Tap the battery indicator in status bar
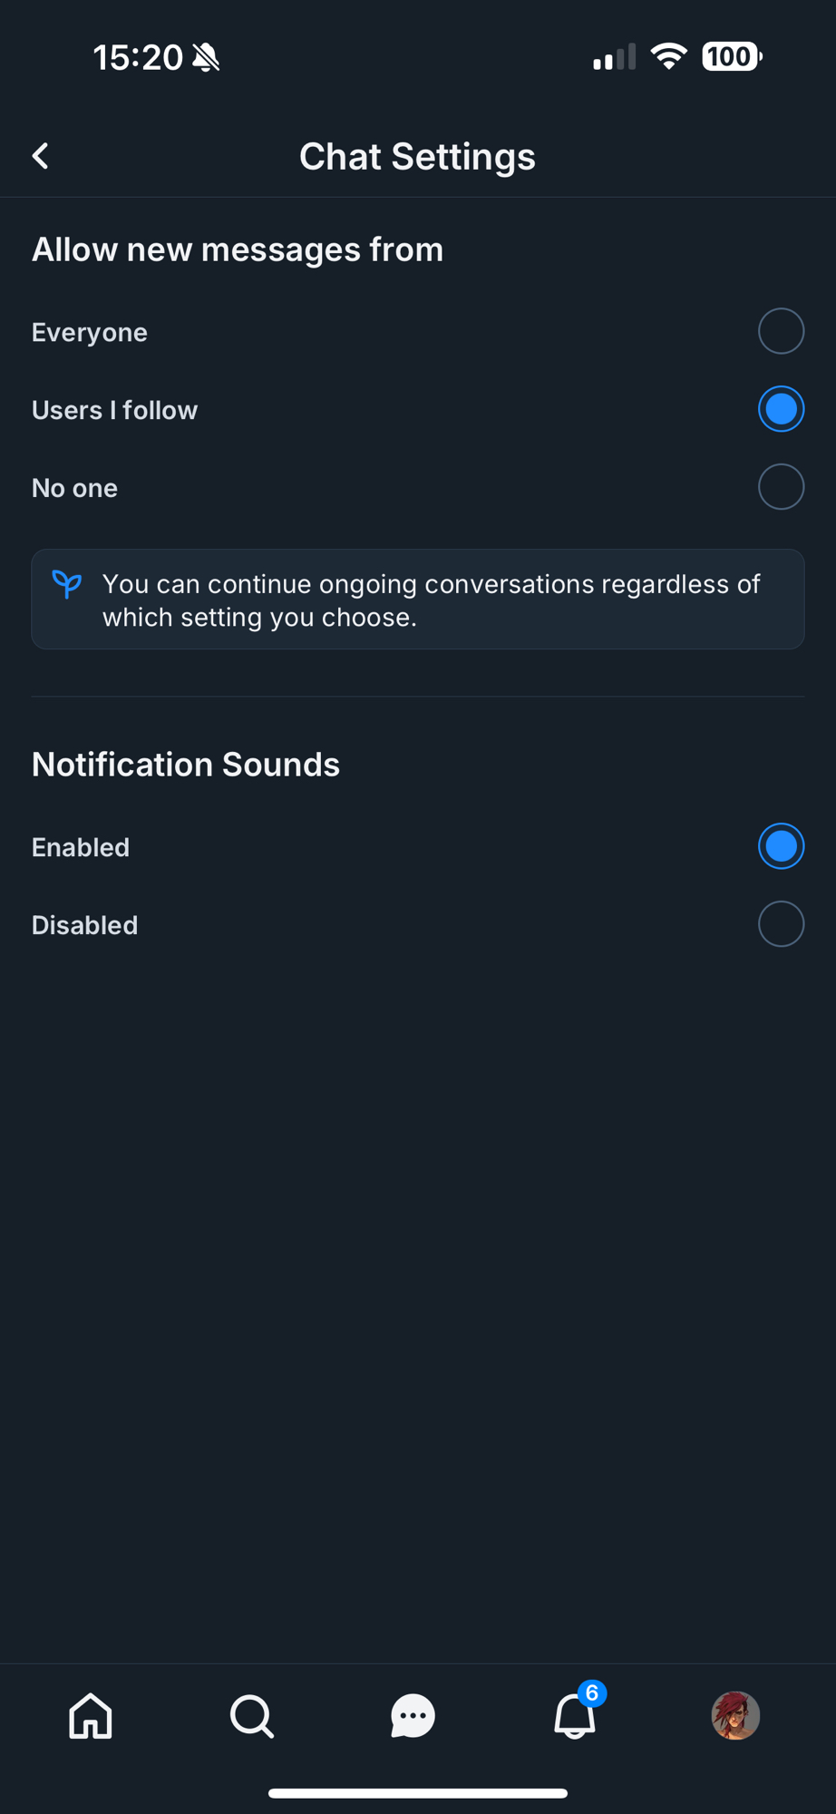 click(731, 57)
